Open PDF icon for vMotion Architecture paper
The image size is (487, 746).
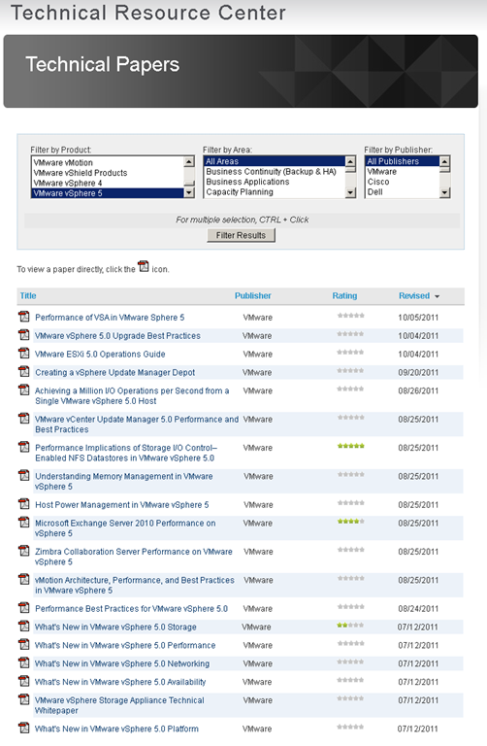click(x=23, y=580)
